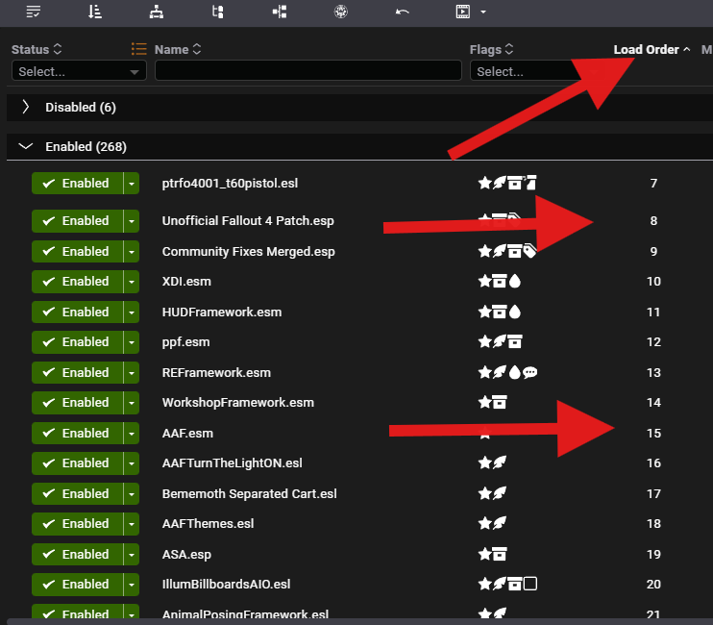Click load order value 7 for ptrfo4001_t60pistol.esl
This screenshot has width=713, height=625.
point(653,184)
